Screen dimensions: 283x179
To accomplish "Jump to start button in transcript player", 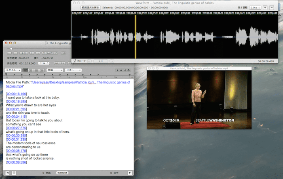I will 9,53.
